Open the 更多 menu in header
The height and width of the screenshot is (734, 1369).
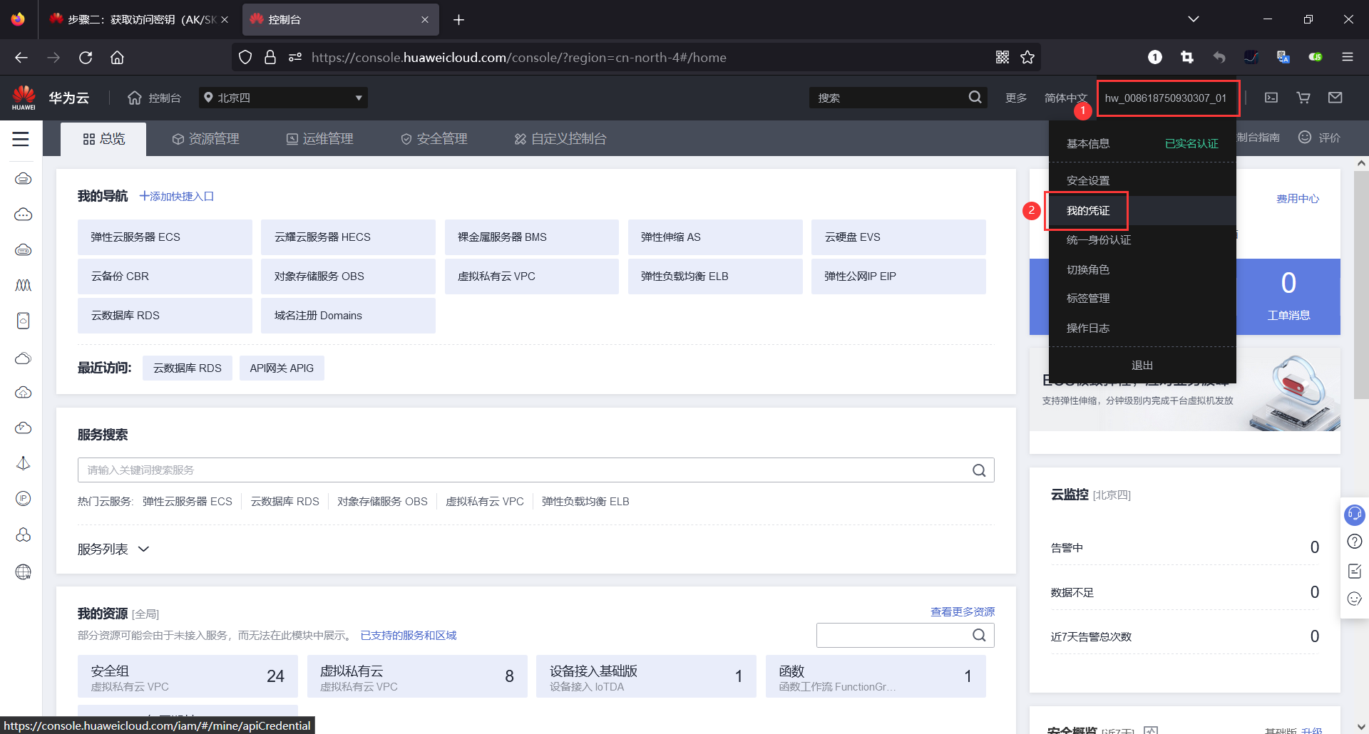[1016, 98]
